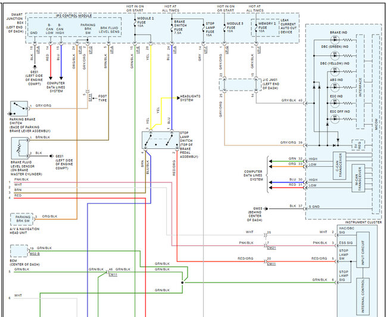Click the EM11 label under pin 46
Image resolution: width=387 pixels, height=317 pixels.
(x=113, y=274)
